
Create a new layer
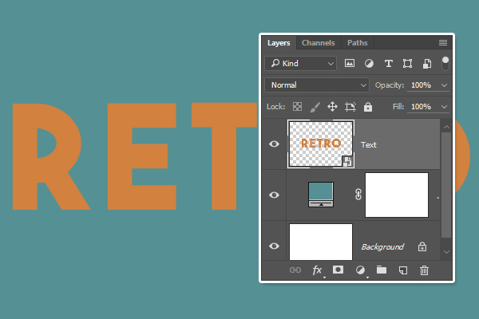click(x=403, y=270)
